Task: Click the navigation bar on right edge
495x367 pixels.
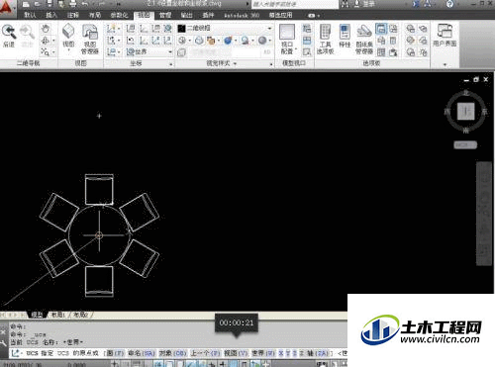Action: (485, 213)
